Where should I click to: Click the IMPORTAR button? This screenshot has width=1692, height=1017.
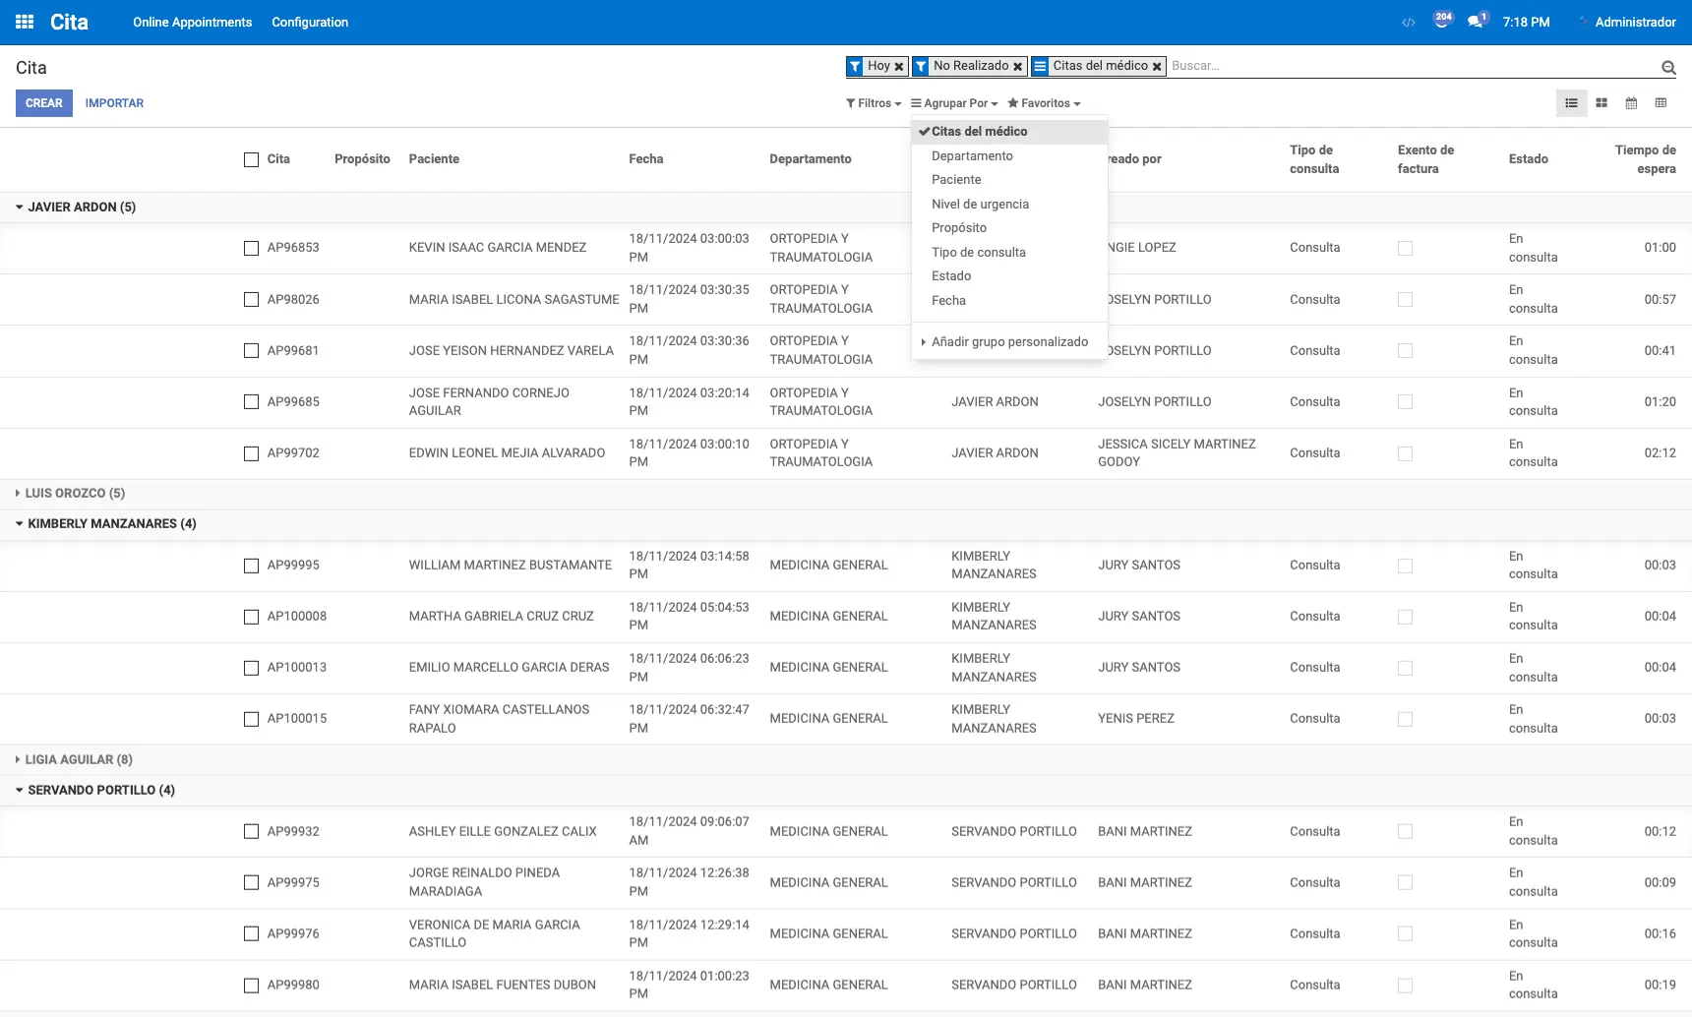coord(114,103)
